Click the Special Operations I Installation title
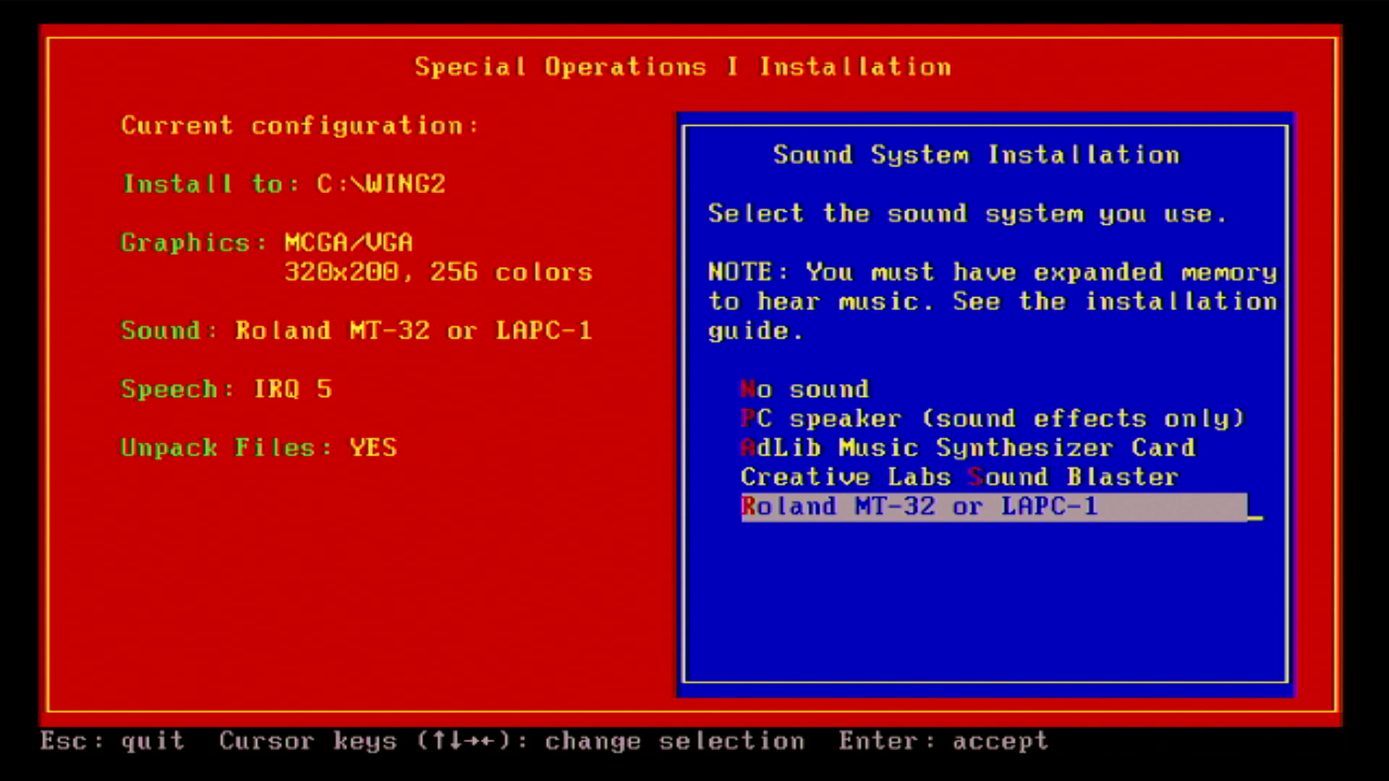 (682, 67)
